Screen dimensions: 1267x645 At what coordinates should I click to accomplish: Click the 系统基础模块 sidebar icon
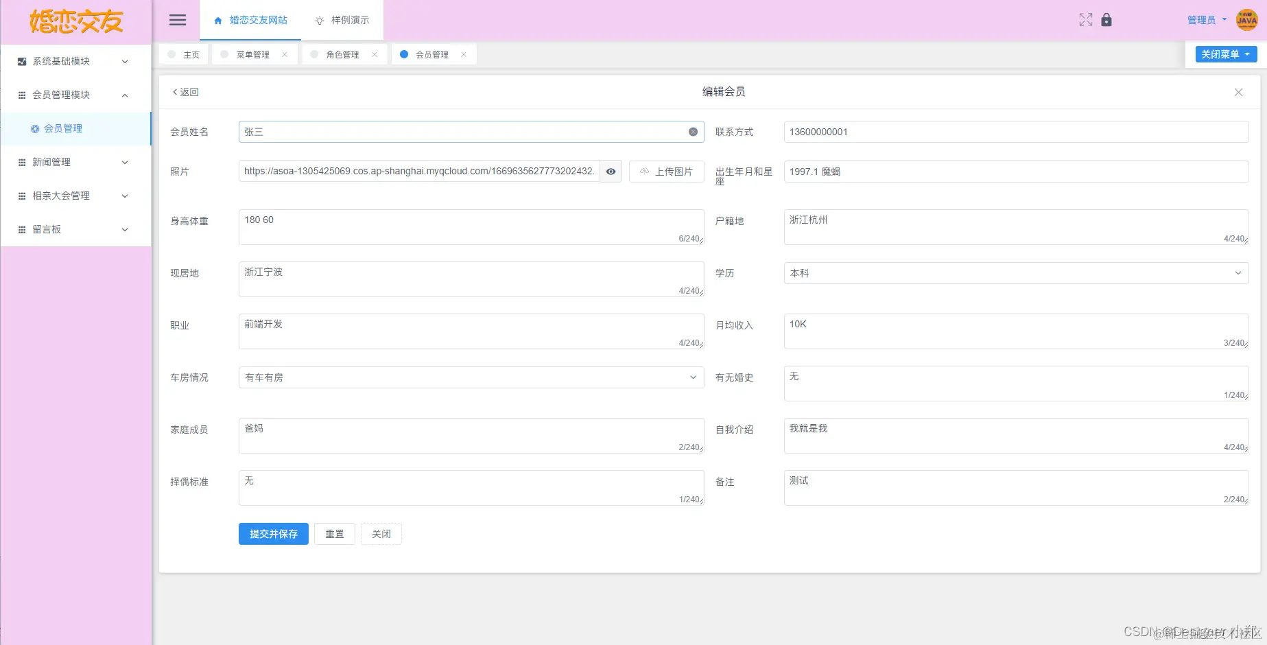[x=22, y=62]
